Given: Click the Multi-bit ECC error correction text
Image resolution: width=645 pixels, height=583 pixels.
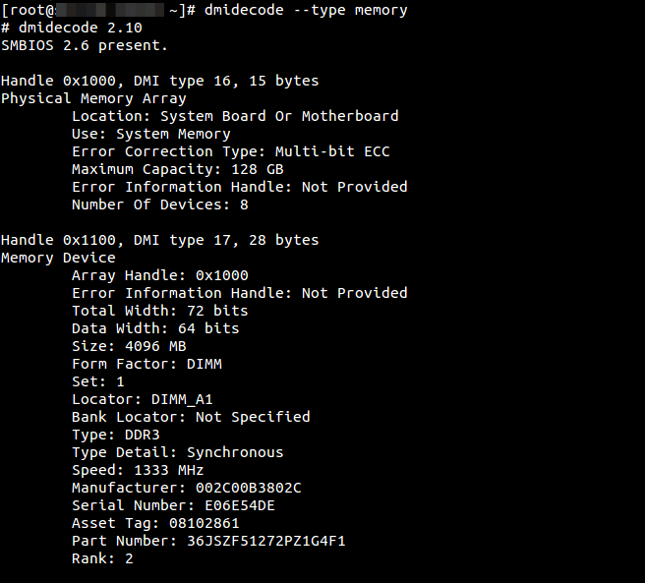Looking at the screenshot, I should coord(332,151).
